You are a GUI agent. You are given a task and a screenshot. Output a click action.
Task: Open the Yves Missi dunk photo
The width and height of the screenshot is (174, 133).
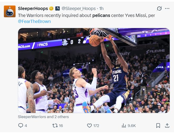[94, 70]
